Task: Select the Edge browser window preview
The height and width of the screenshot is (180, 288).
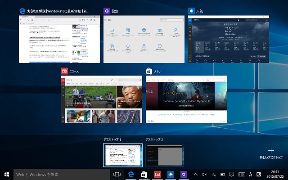Action: click(59, 39)
